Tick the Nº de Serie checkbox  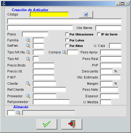(99, 34)
